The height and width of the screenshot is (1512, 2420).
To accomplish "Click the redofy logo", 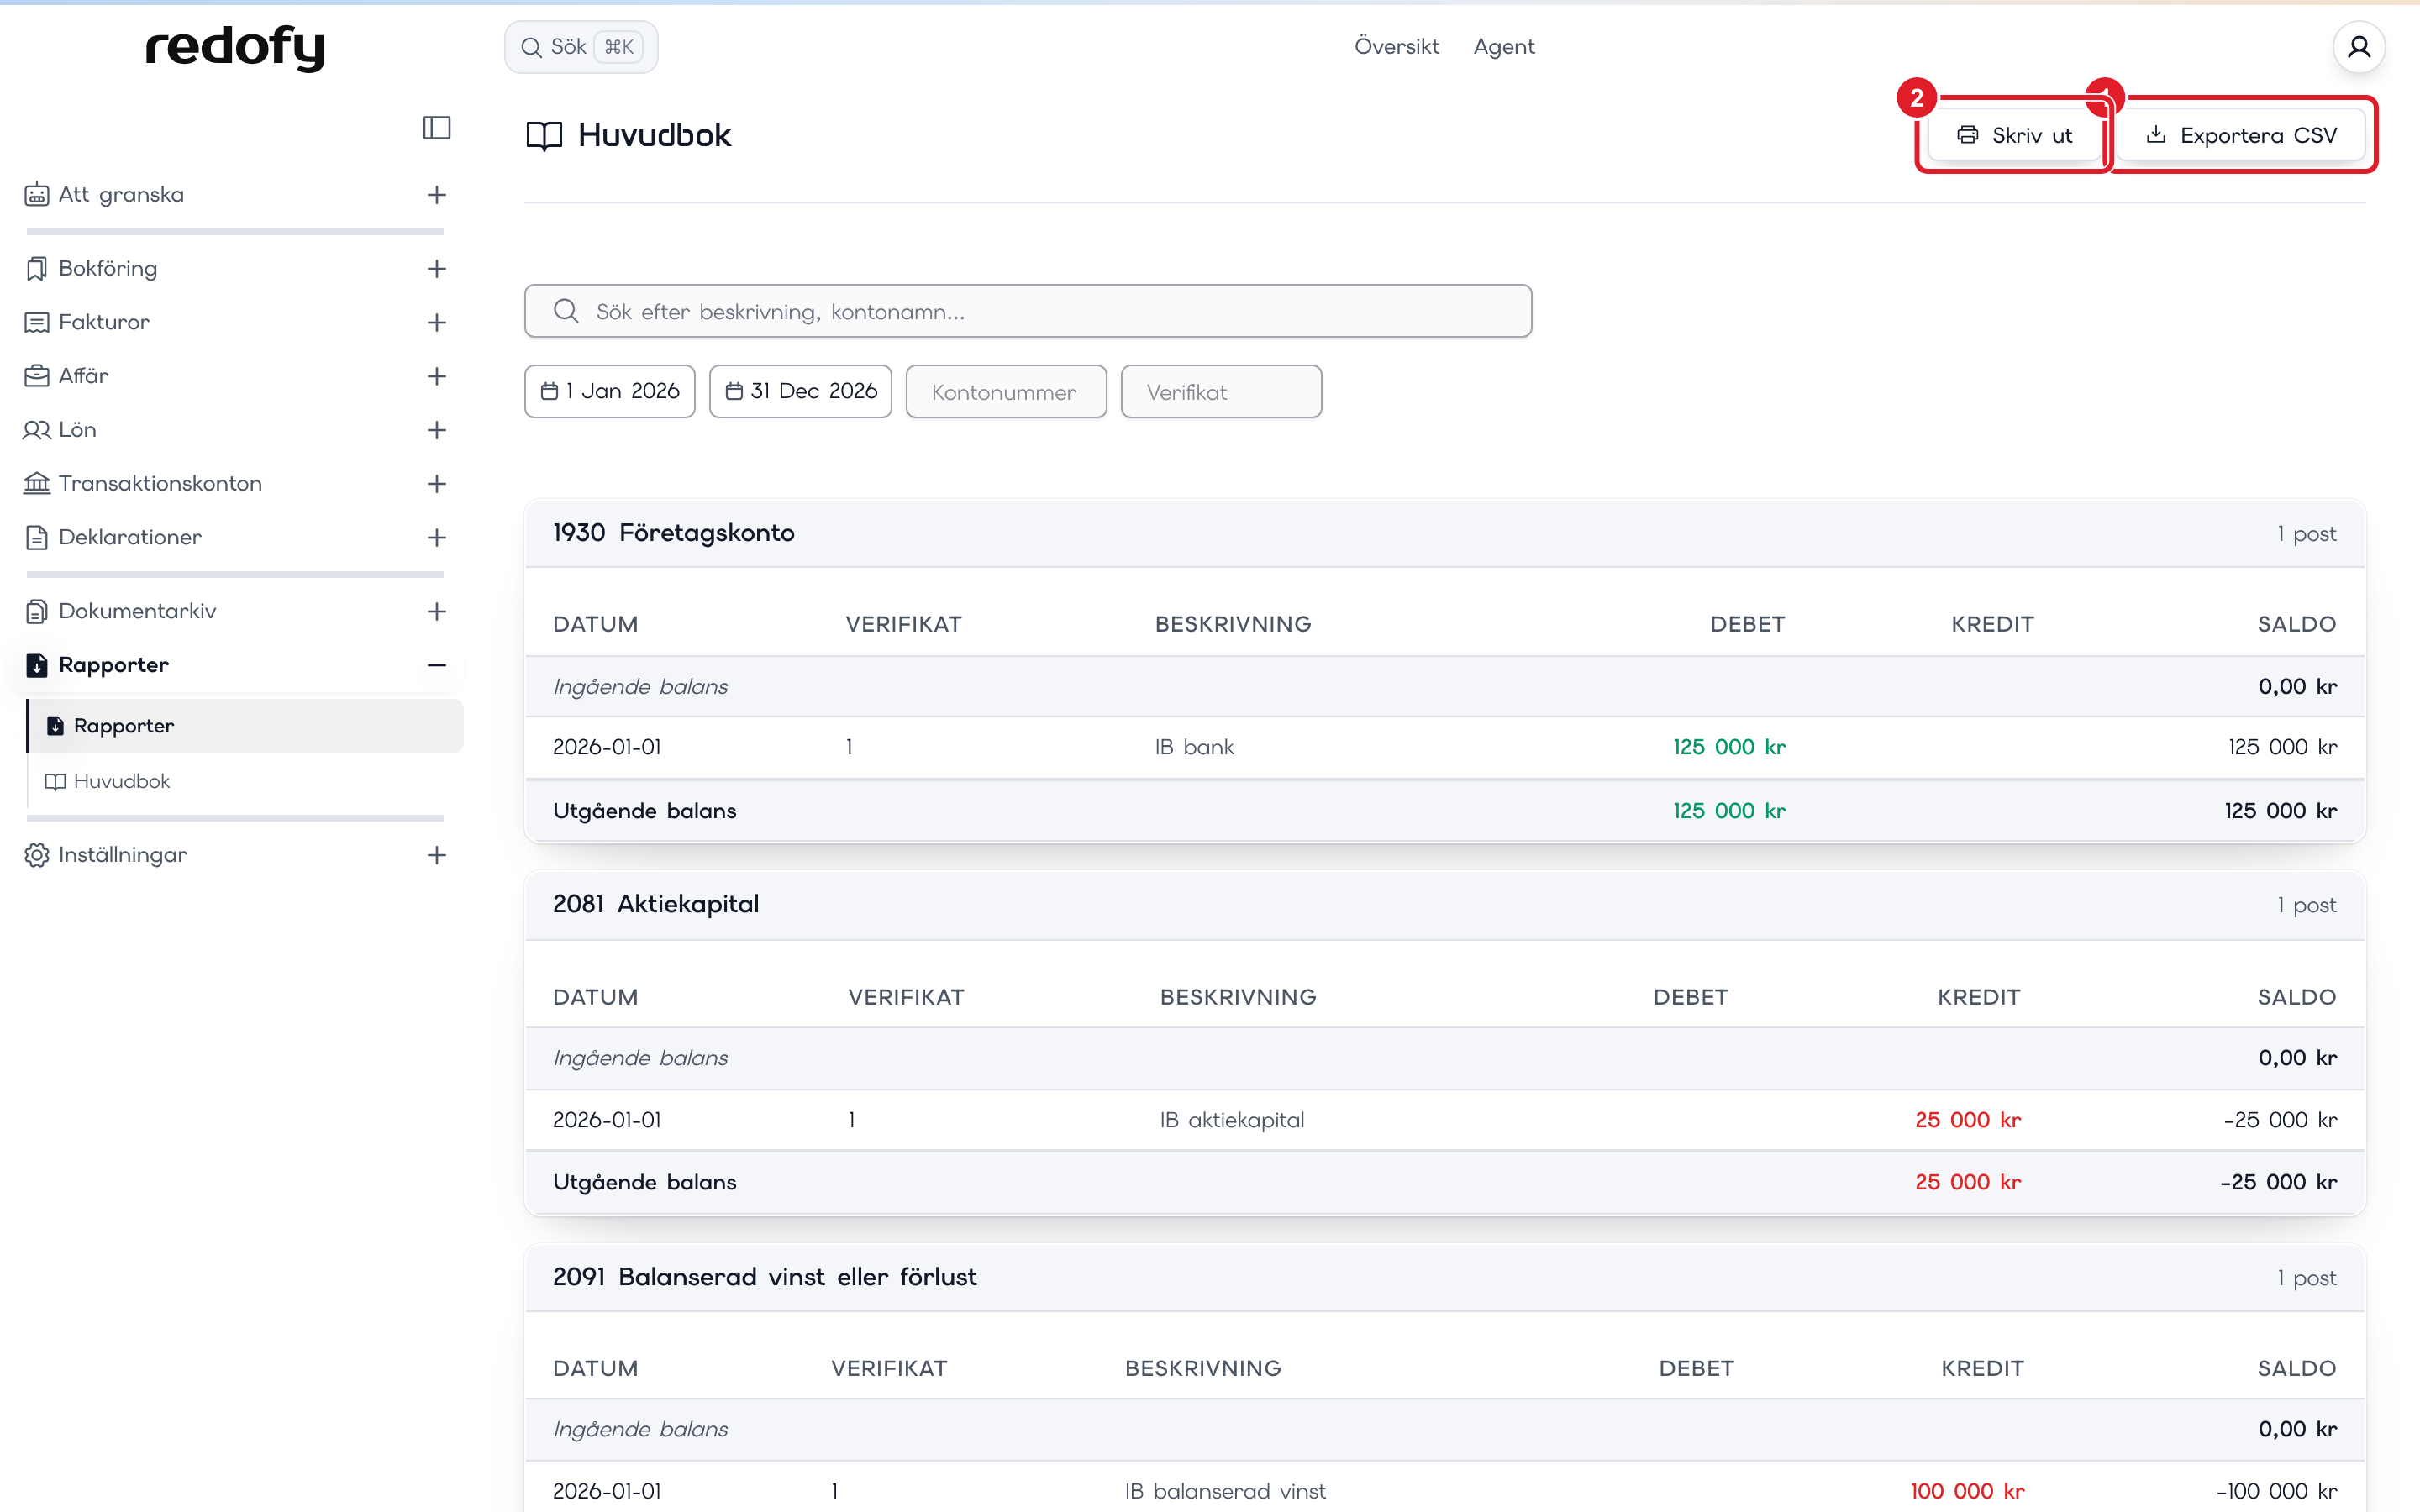I will click(x=236, y=47).
